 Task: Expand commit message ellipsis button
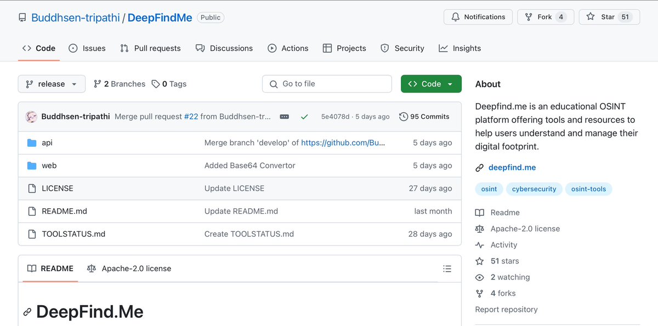point(284,117)
